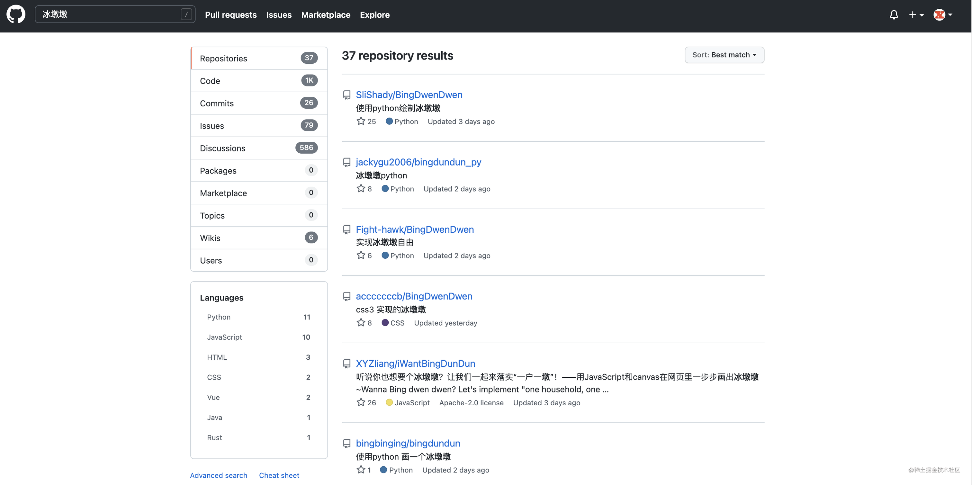Click star icon of Fight-hawk/BingDwenDwen
This screenshot has width=972, height=485.
(x=361, y=255)
